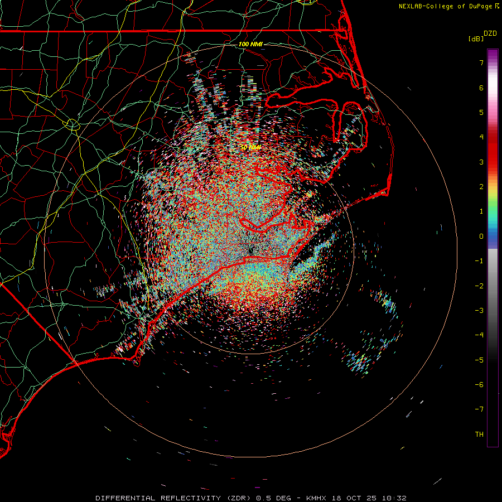The image size is (502, 502).
Task: Click the ZDR vertical color scale bar
Action: click(x=493, y=248)
